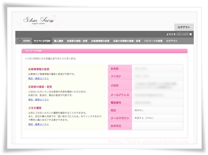The image size is (208, 155).
Task: Click the お届け先、配送日、商品の変更 description line
Action: 50,95
